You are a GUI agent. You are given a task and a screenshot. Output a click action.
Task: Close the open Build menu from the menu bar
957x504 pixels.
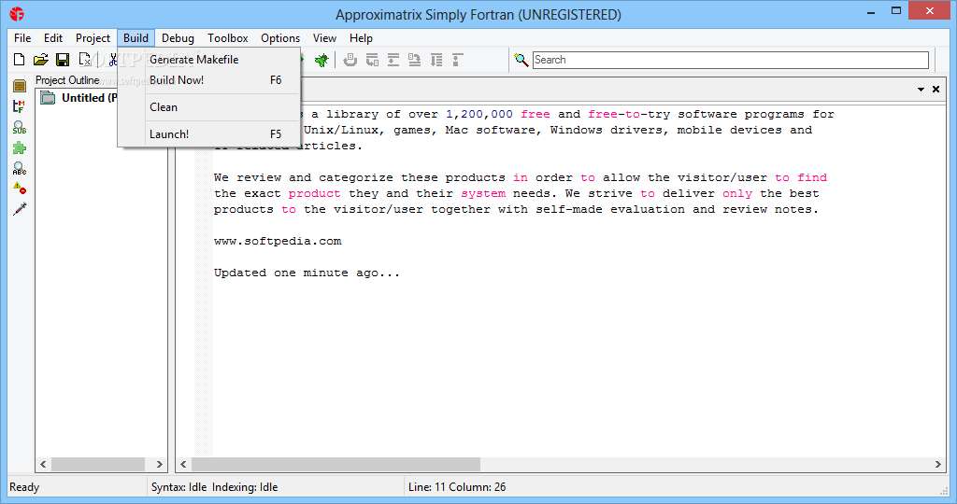pyautogui.click(x=136, y=37)
